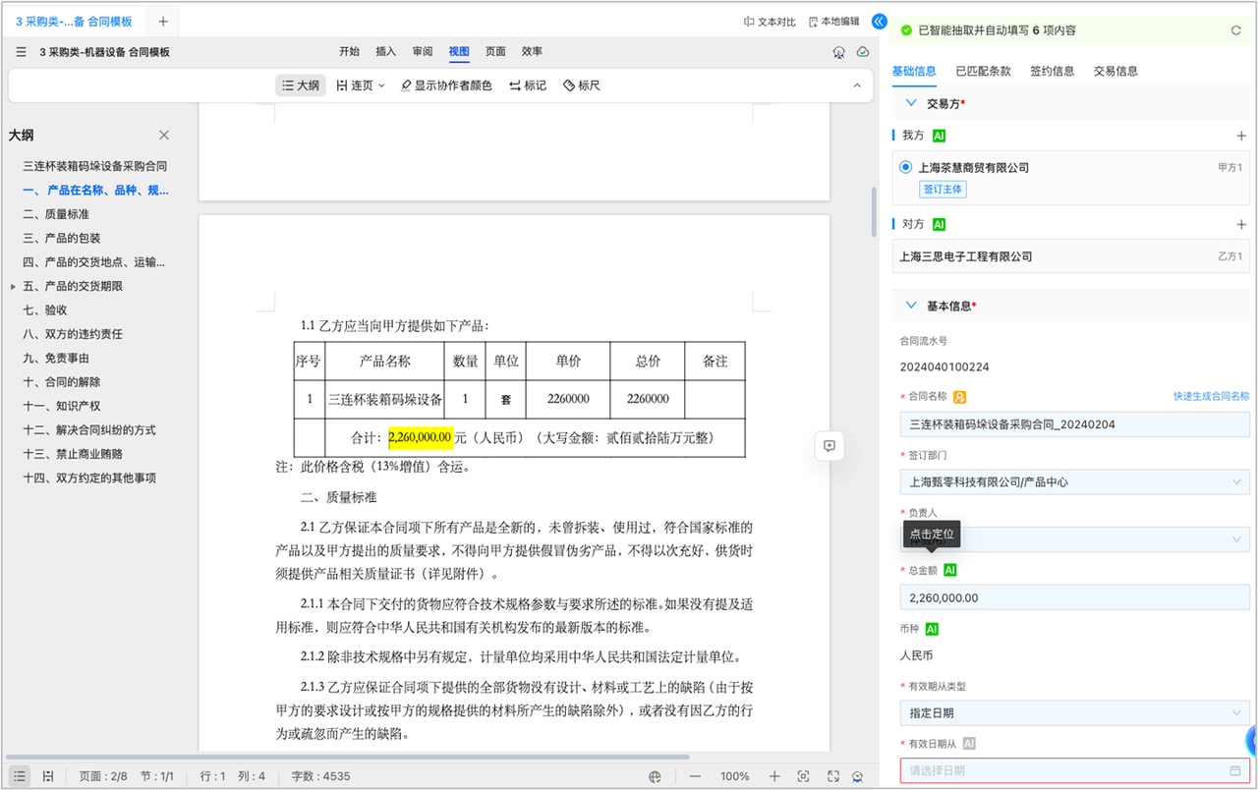
Task: Open the 开始 menu
Action: click(x=349, y=52)
